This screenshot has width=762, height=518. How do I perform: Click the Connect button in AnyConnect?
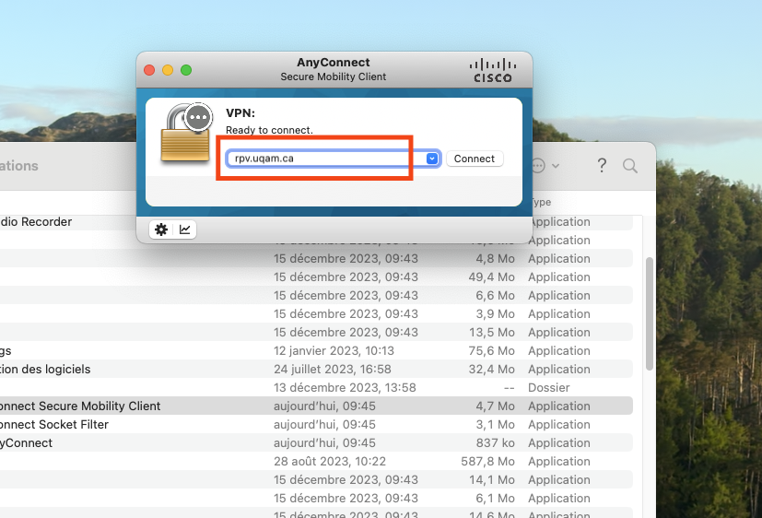click(475, 159)
